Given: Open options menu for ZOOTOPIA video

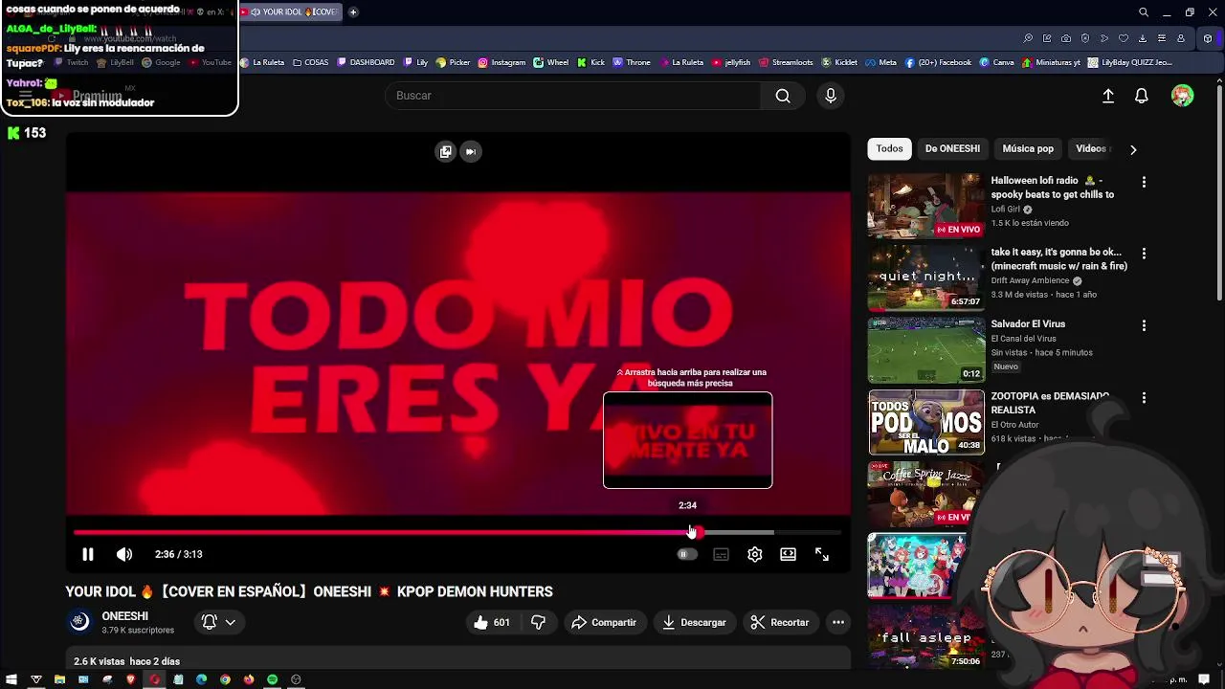Looking at the screenshot, I should coord(1144,397).
